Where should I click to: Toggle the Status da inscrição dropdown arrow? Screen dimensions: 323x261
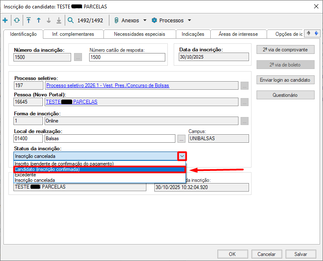point(182,156)
